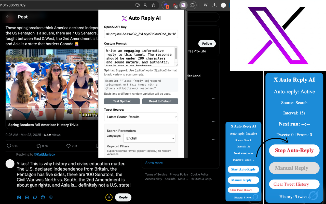Click Show more in the sidebar

pos(154,163)
